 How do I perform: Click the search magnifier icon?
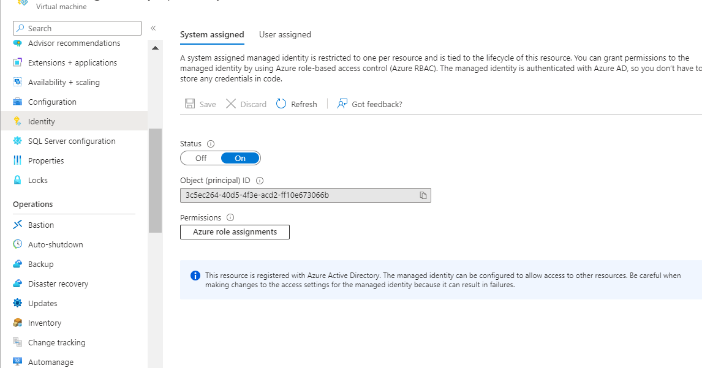(x=20, y=28)
